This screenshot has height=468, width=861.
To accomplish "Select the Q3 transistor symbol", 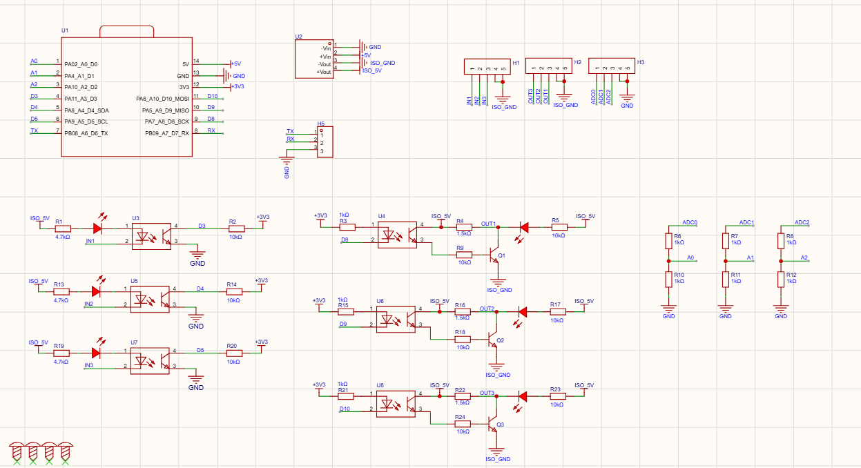I will (x=492, y=424).
